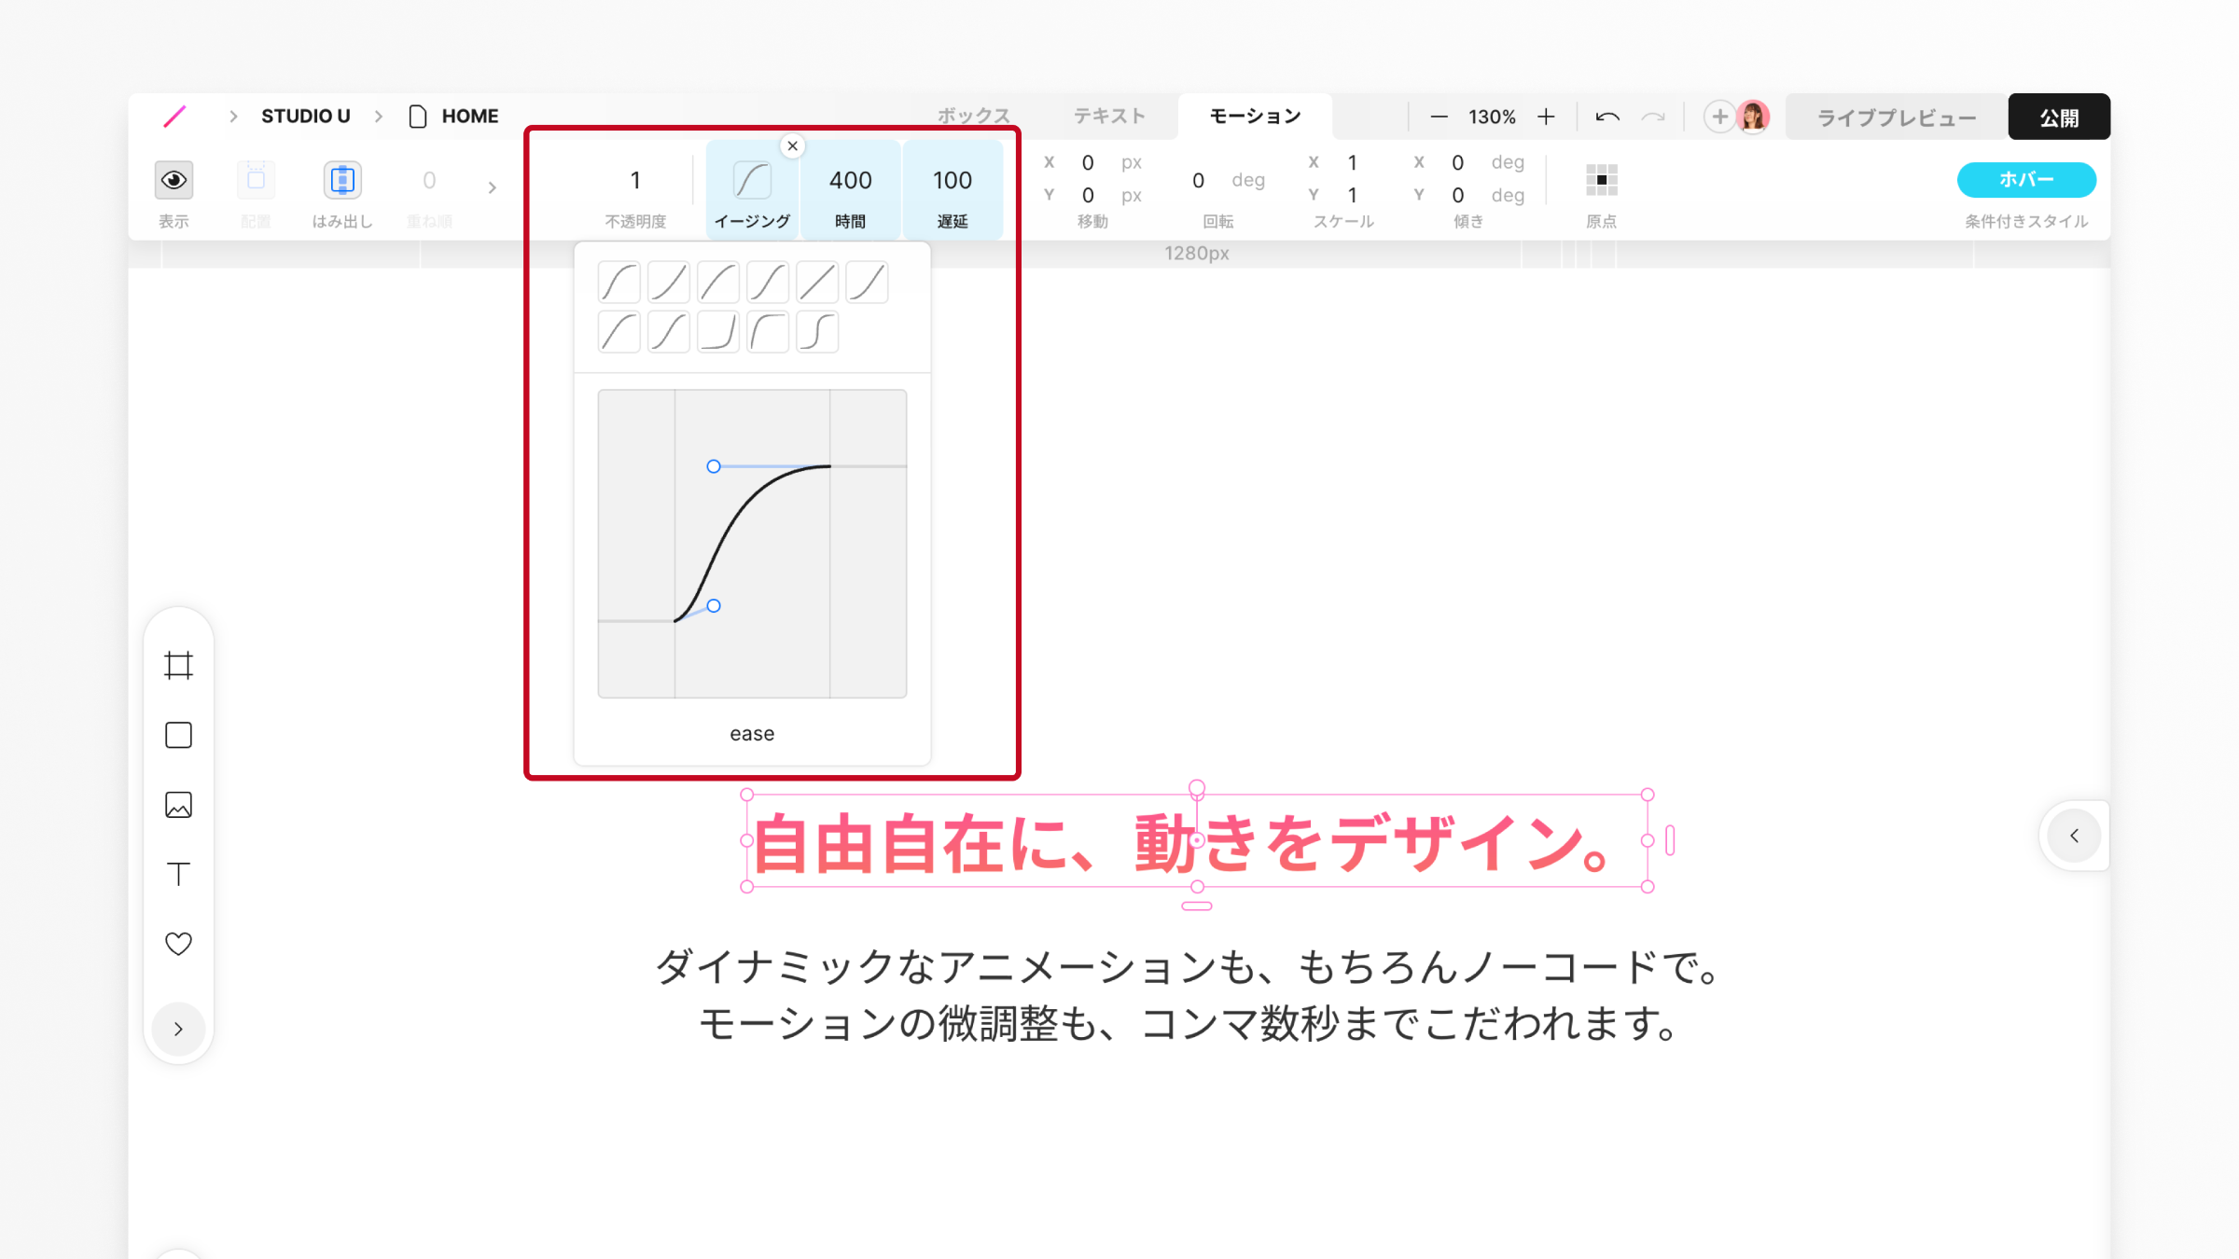2239x1259 pixels.
Task: Select the text tool
Action: pyautogui.click(x=178, y=875)
